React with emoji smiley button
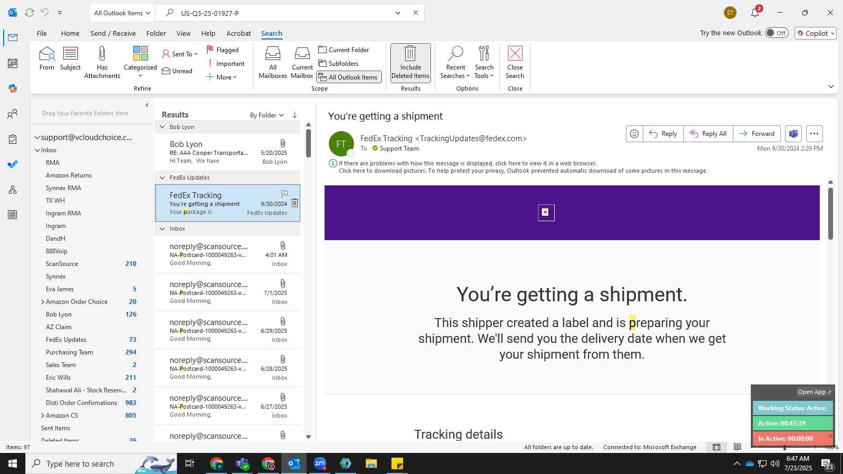The image size is (843, 474). click(634, 134)
